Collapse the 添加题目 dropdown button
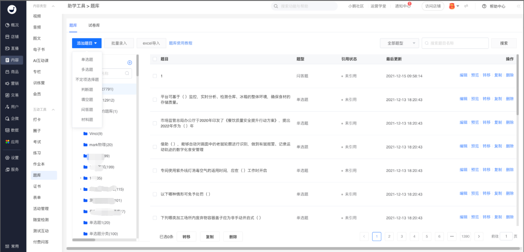Viewport: 524px width, 252px height. point(87,43)
